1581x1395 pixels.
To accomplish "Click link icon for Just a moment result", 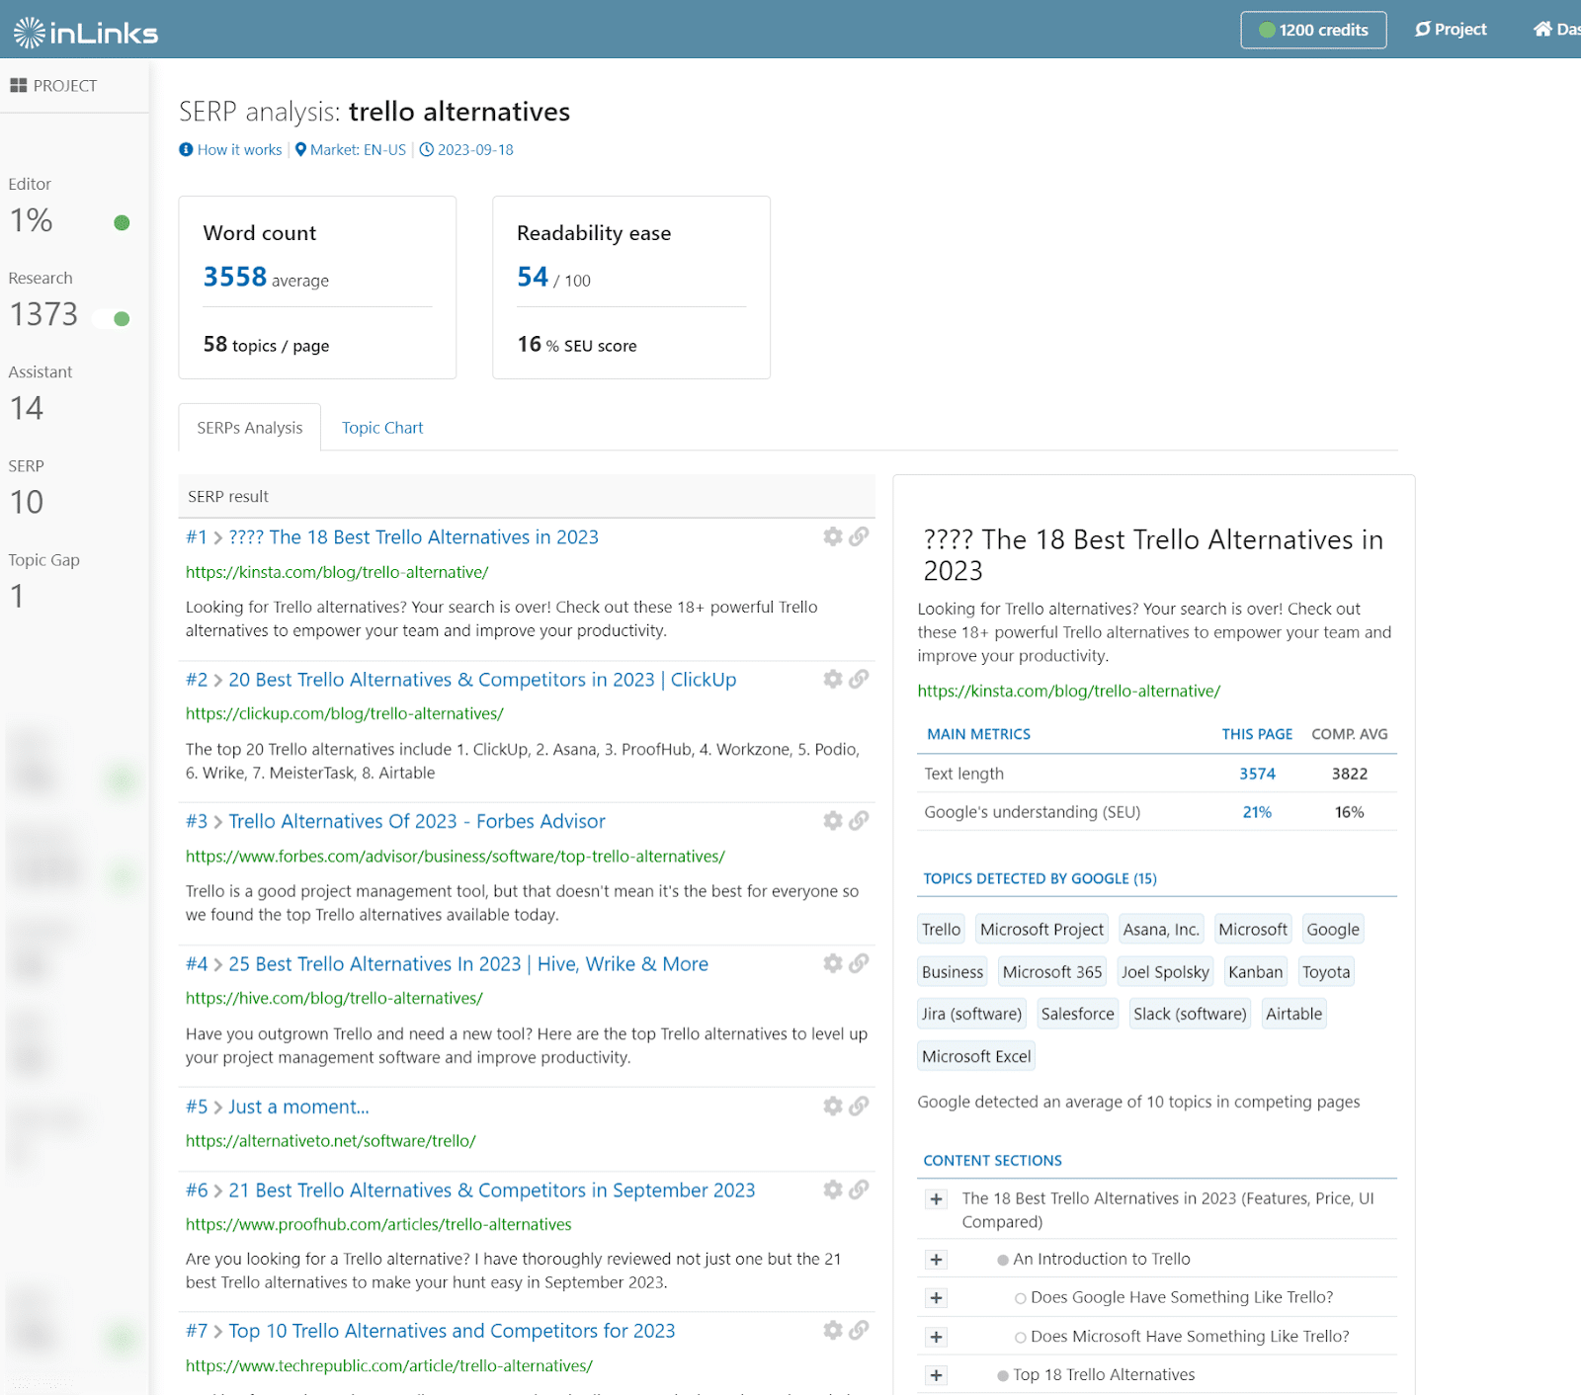I will click(x=859, y=1106).
